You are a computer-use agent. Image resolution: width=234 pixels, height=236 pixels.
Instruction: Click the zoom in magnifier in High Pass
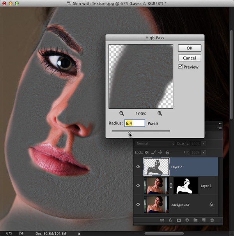(x=160, y=113)
